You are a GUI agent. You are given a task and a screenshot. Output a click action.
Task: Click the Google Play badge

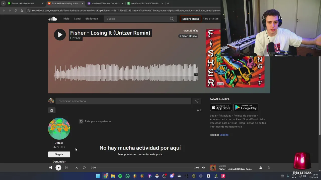[246, 107]
